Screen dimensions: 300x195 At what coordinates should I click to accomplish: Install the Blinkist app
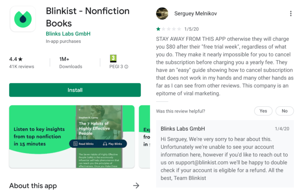[75, 90]
